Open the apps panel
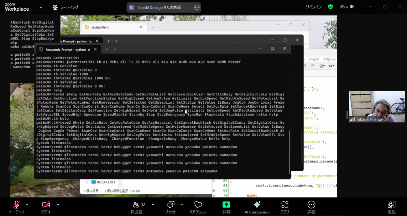 pos(285,205)
